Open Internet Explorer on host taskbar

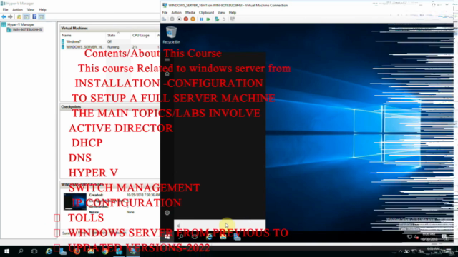point(49,251)
